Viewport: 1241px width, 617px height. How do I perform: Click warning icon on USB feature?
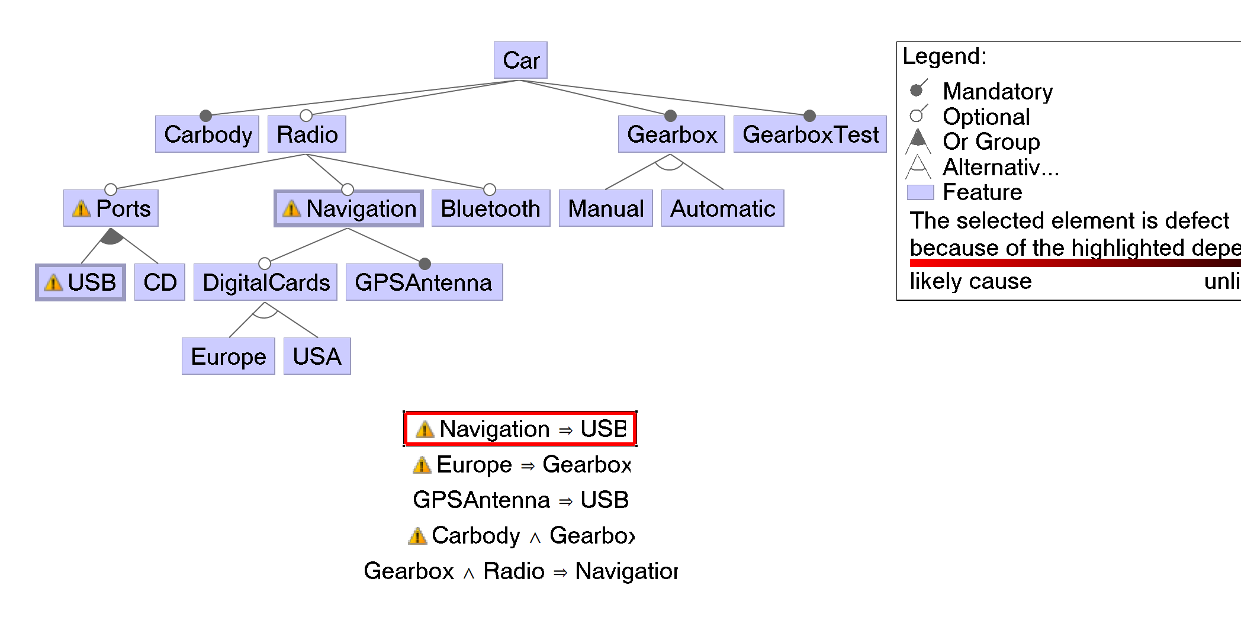(53, 282)
